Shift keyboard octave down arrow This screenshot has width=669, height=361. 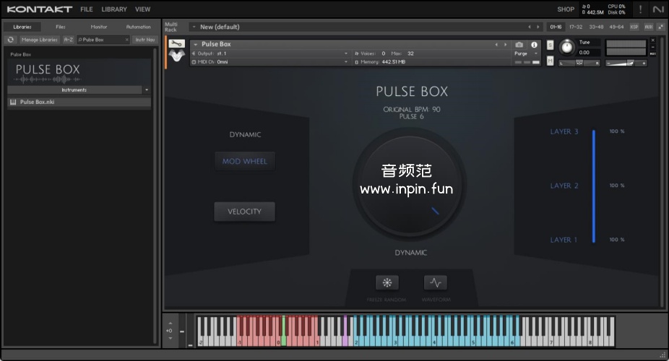(171, 339)
